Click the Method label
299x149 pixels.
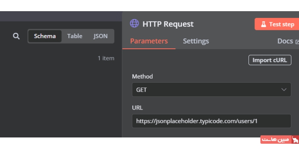point(142,76)
